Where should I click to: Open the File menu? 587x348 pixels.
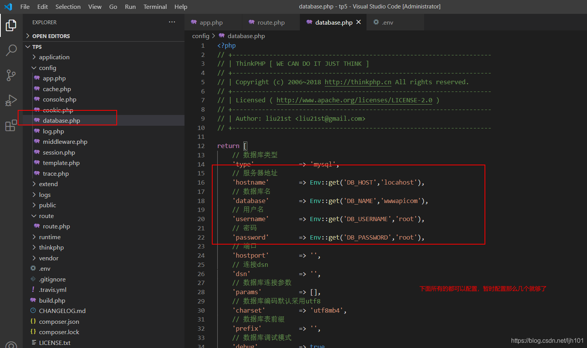(25, 7)
